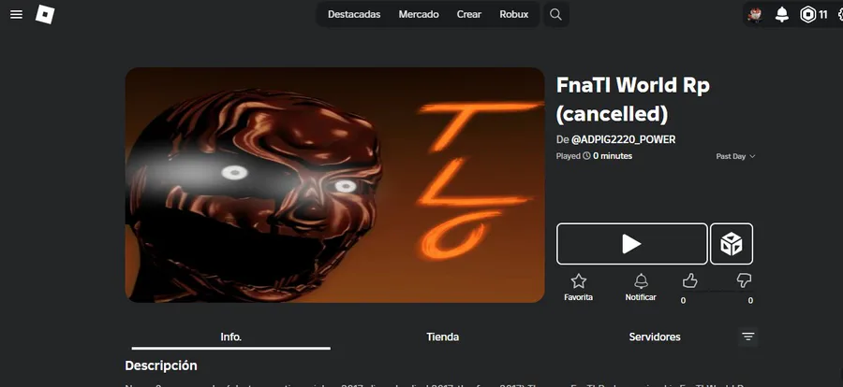Open the user avatar profile icon
Viewport: 843px width, 387px height.
pos(755,15)
